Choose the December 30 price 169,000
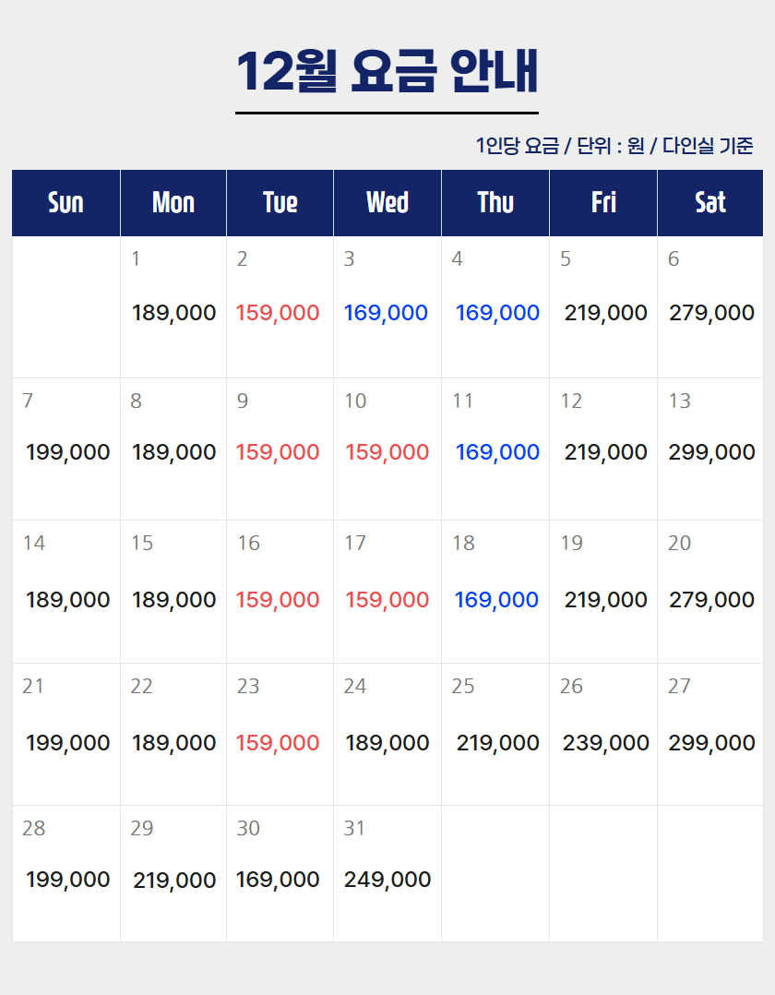The width and height of the screenshot is (775, 995). coord(278,880)
